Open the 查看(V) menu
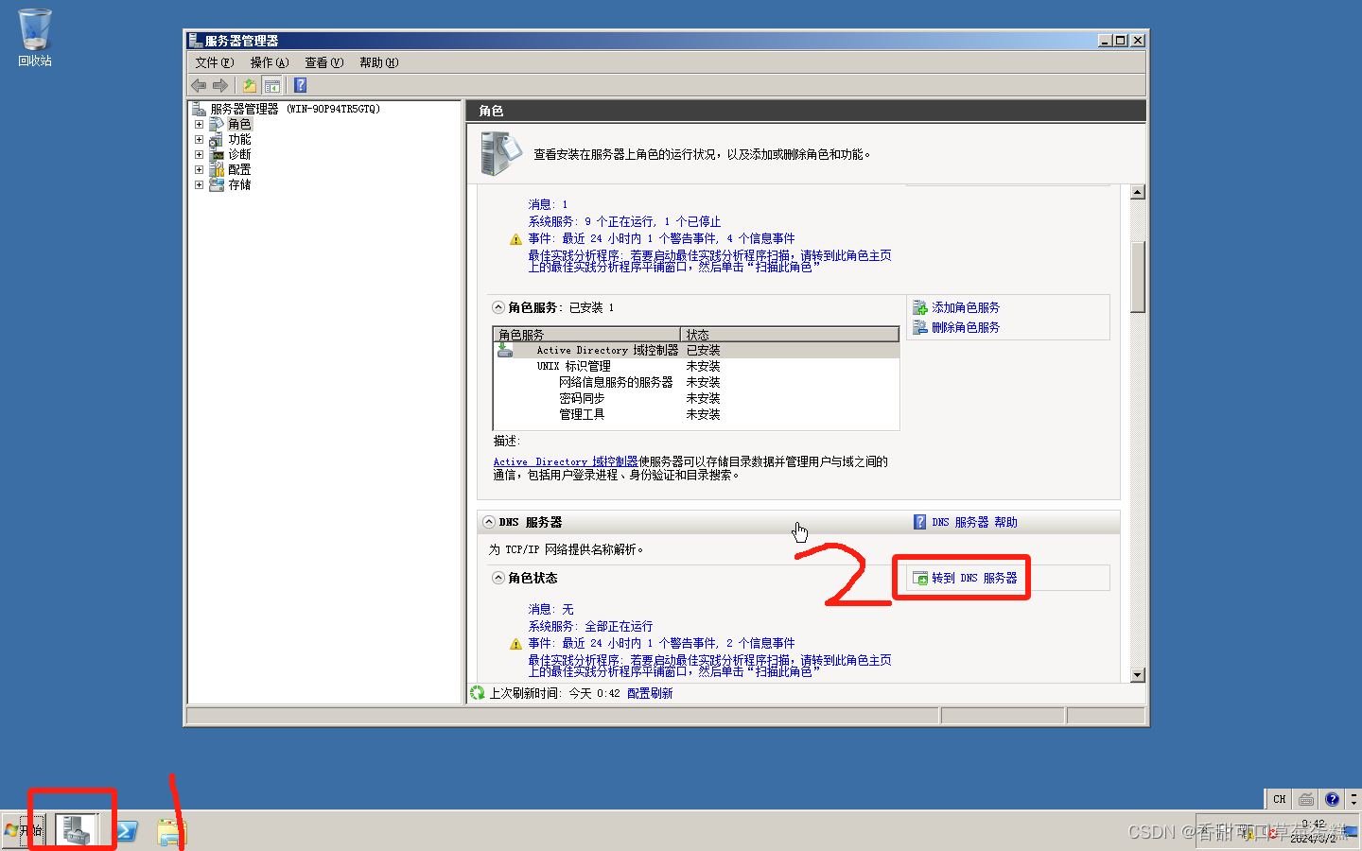 (323, 62)
